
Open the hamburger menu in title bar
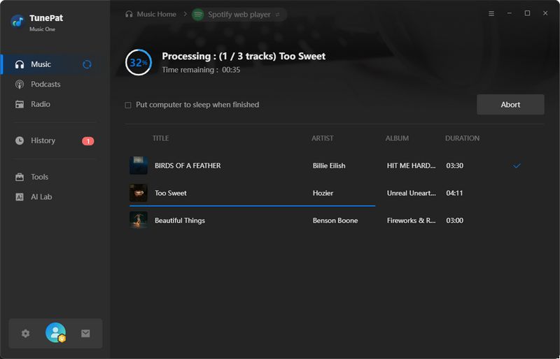pos(491,13)
